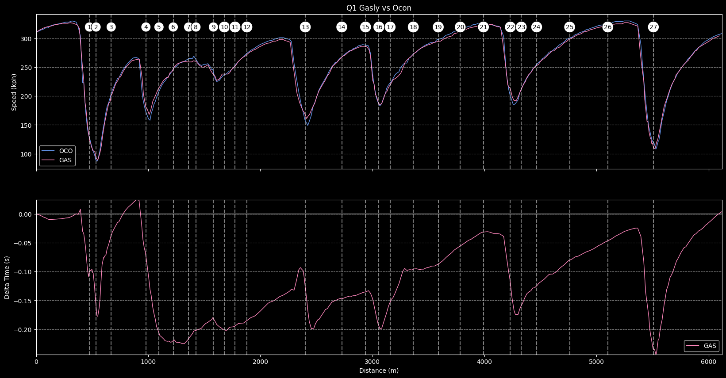Select corner marker 25

(x=569, y=27)
